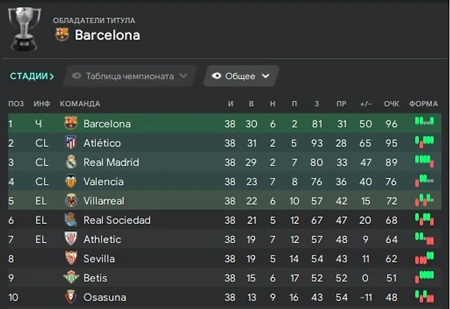The height and width of the screenshot is (309, 450).
Task: Click Villarreal club badge in table
Action: (x=71, y=200)
